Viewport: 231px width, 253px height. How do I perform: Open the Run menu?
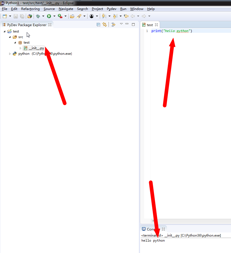pyautogui.click(x=123, y=9)
